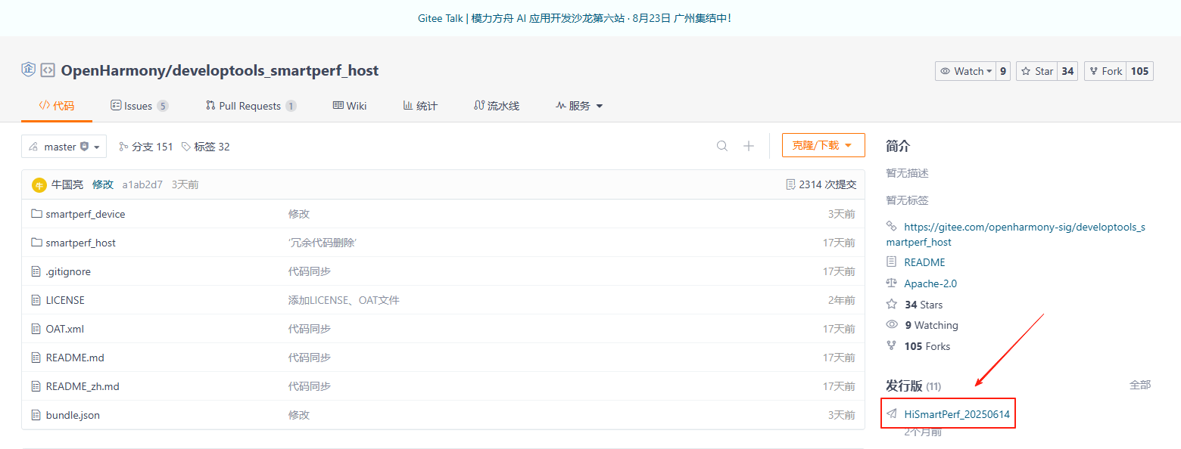Viewport: 1181px width, 449px height.
Task: Open the README.md file name
Action: [75, 358]
